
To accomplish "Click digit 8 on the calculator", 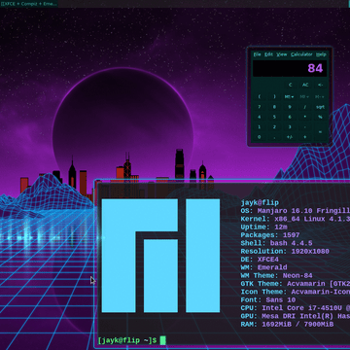I will [274, 107].
